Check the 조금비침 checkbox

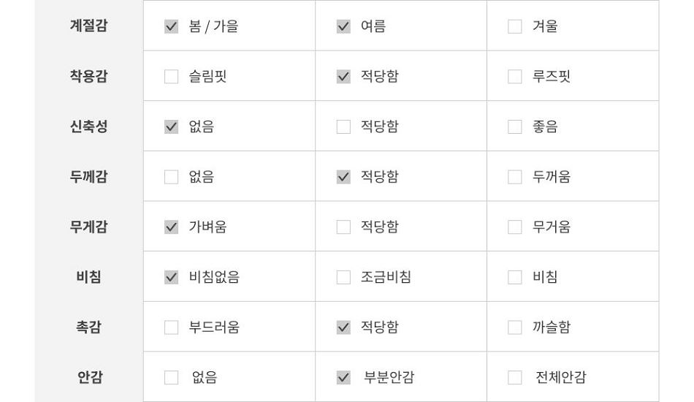(x=343, y=277)
